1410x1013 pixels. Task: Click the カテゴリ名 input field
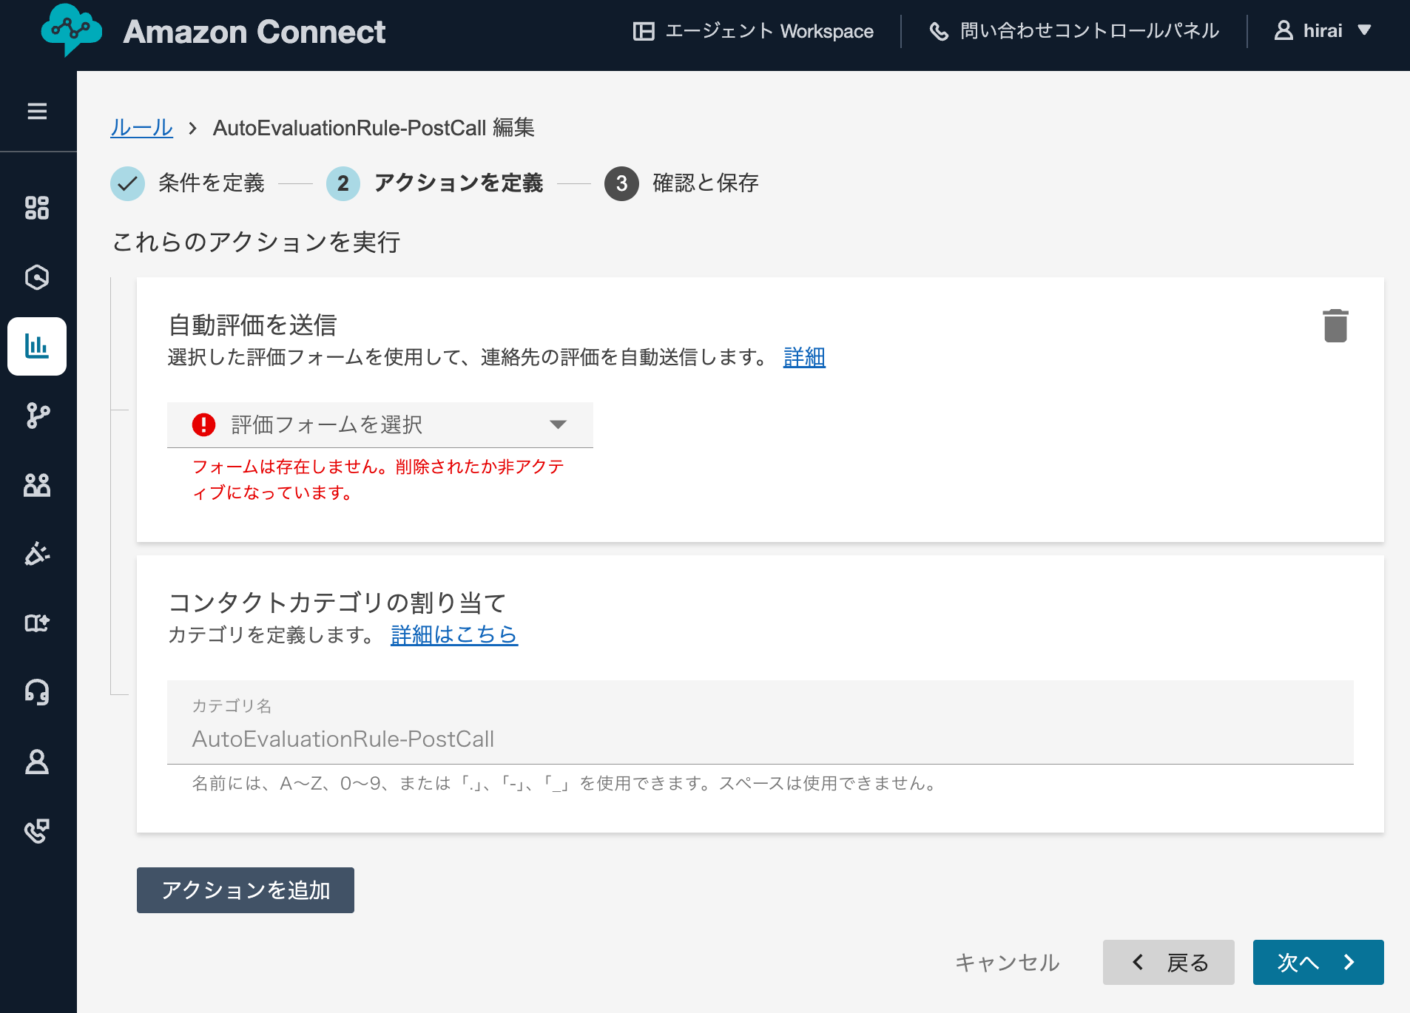[x=760, y=738]
